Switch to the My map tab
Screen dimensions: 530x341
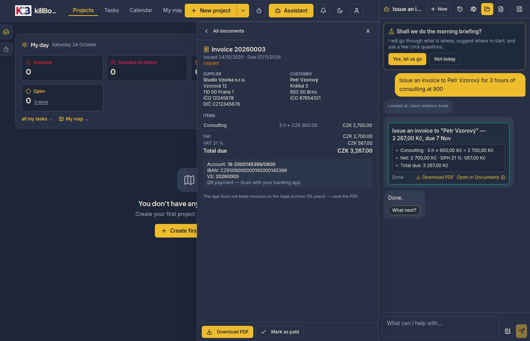[x=172, y=10]
